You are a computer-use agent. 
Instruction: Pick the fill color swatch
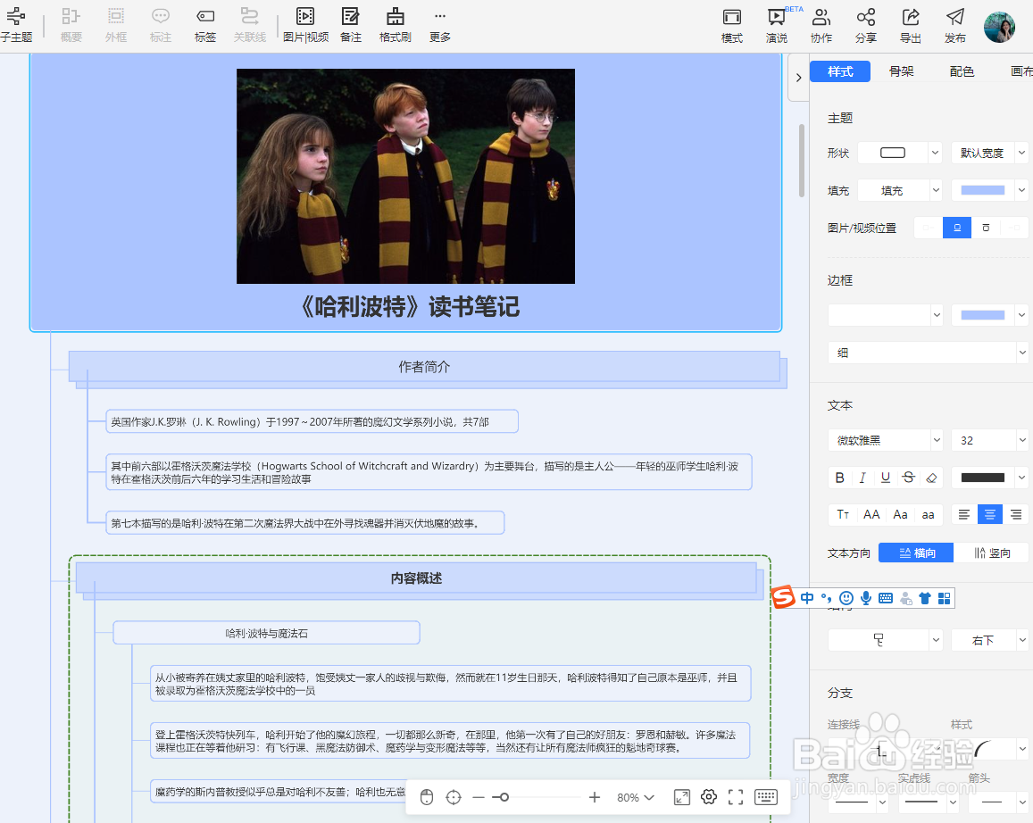(x=982, y=190)
